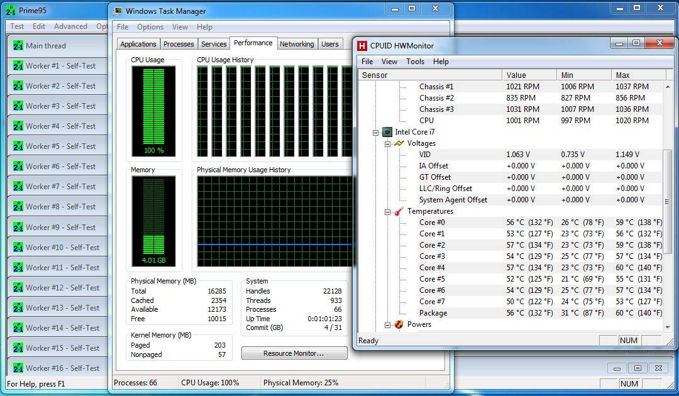Click the Temperatures thermometer icon
The image size is (679, 396).
pos(399,211)
